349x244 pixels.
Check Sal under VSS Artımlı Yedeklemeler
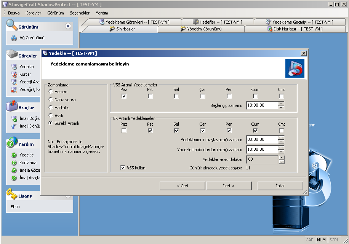point(176,96)
